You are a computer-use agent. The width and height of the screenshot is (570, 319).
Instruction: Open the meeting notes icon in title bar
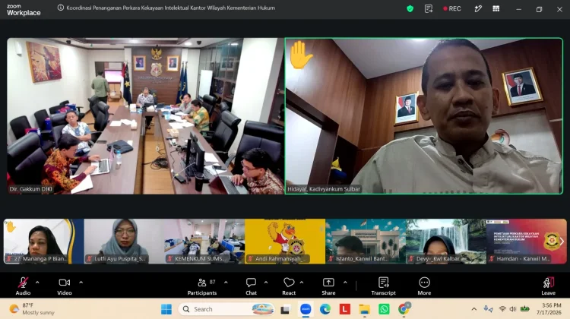point(429,8)
